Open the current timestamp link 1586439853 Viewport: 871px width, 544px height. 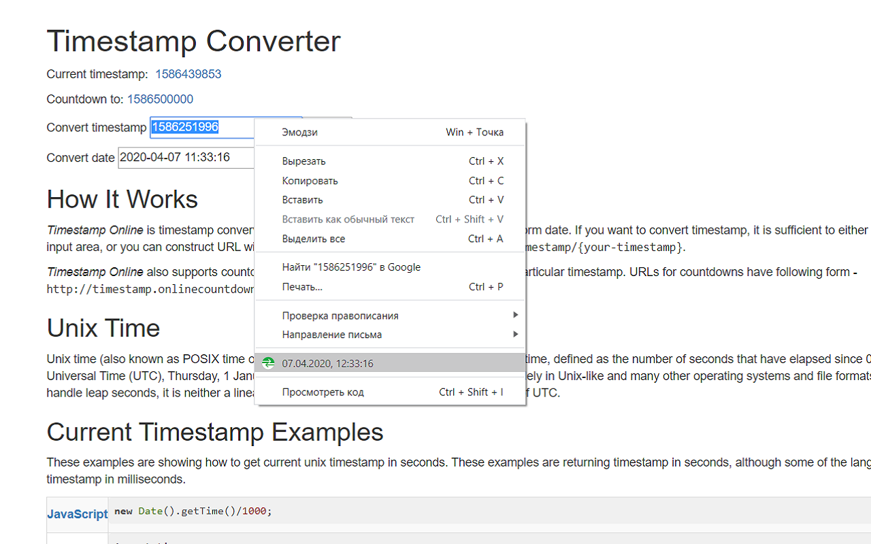[x=188, y=73]
